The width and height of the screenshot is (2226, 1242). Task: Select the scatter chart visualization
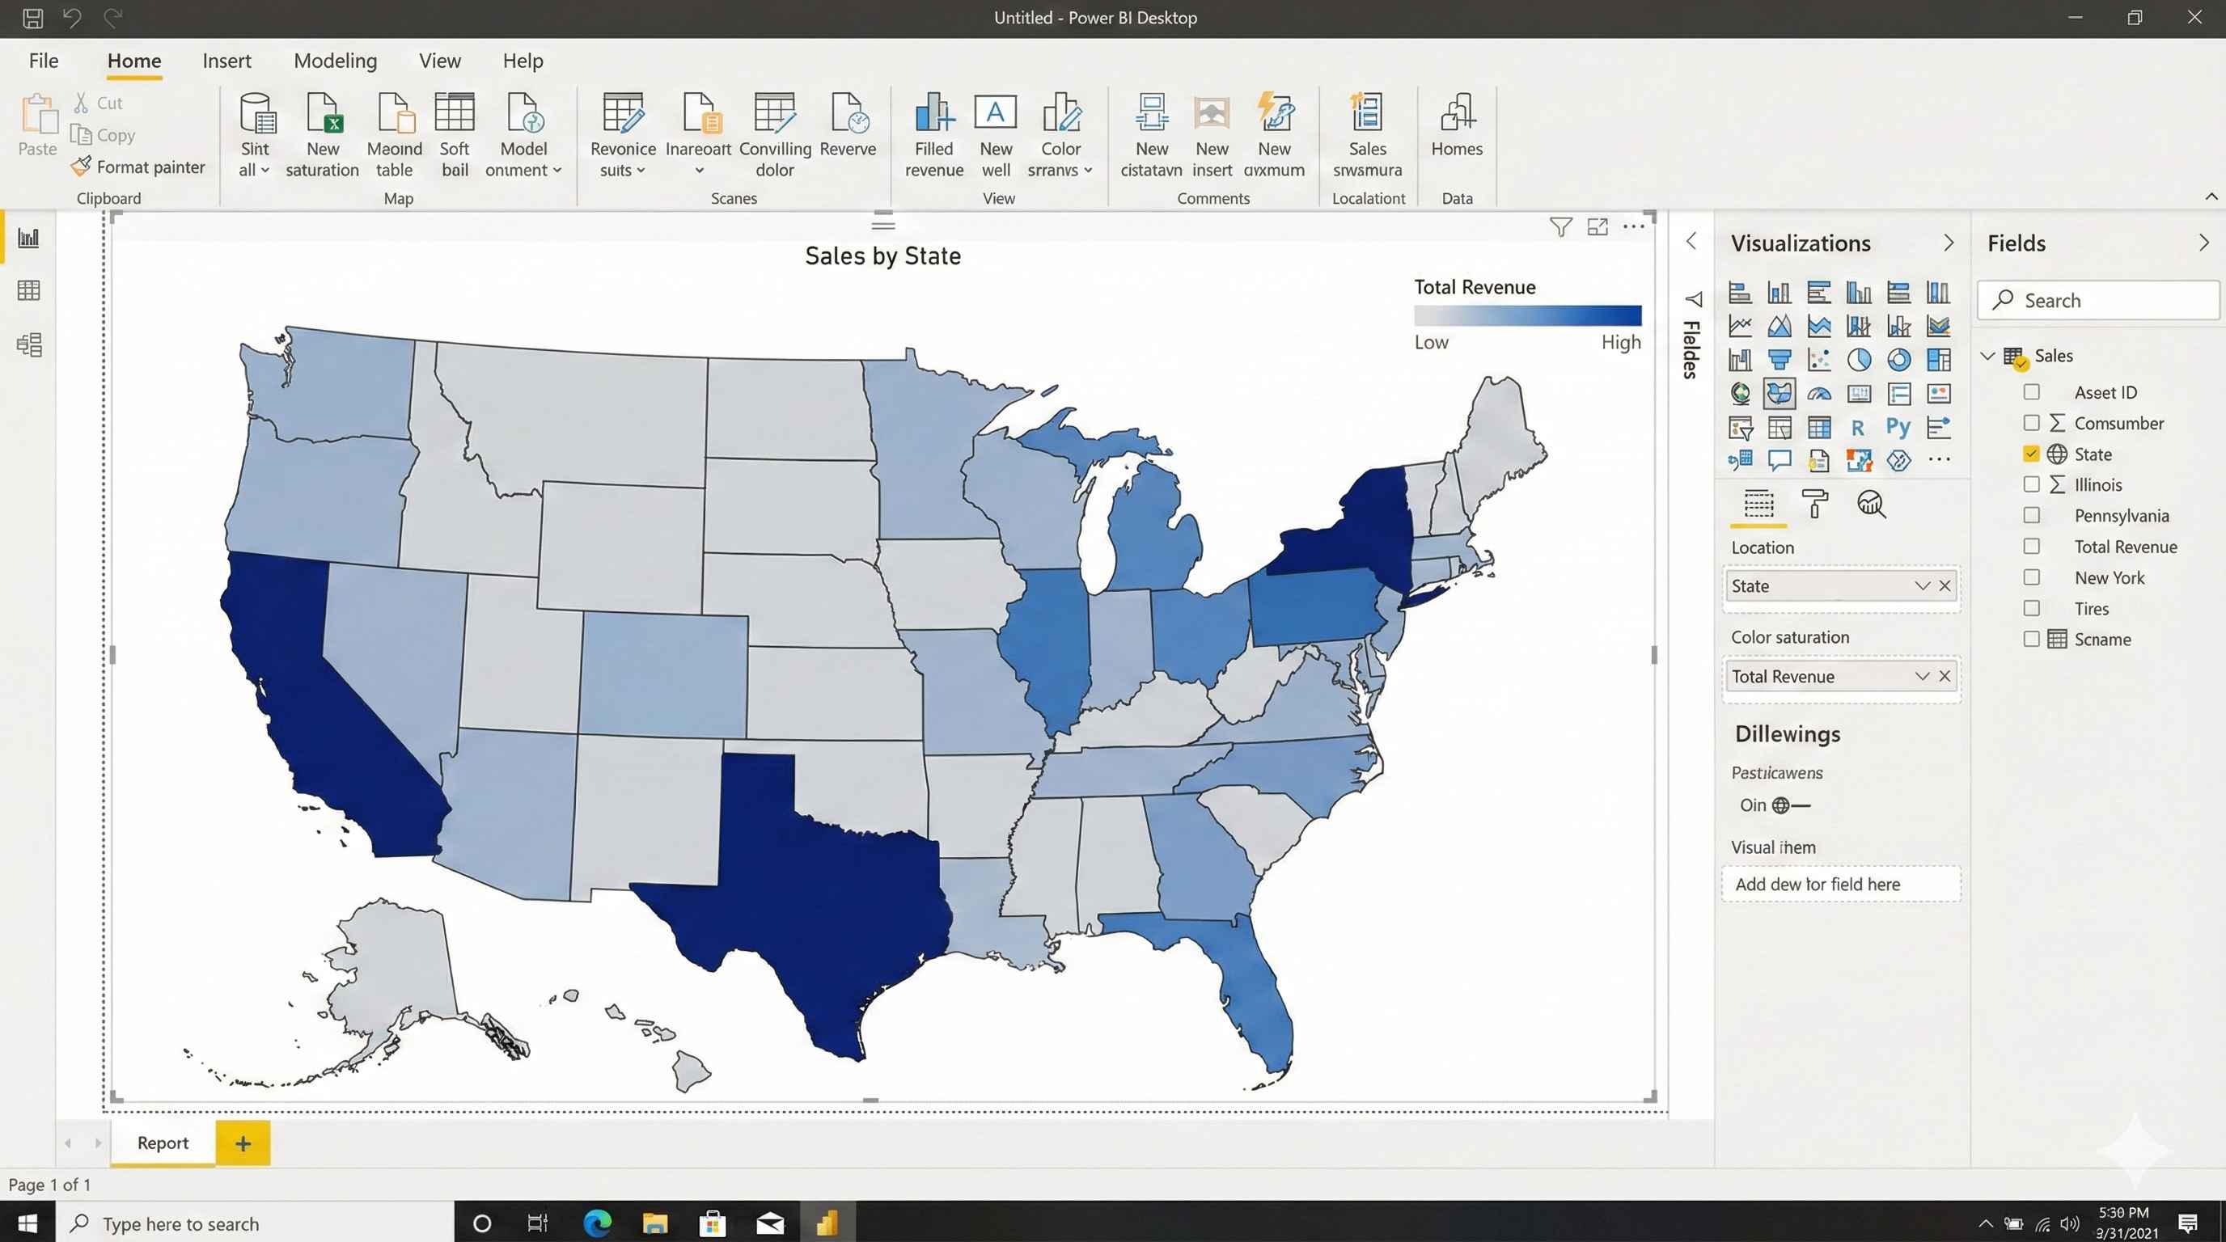click(1820, 360)
